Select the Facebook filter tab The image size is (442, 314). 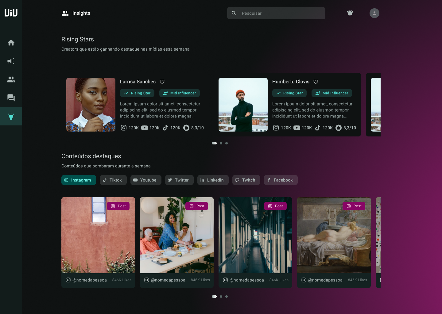tap(281, 180)
